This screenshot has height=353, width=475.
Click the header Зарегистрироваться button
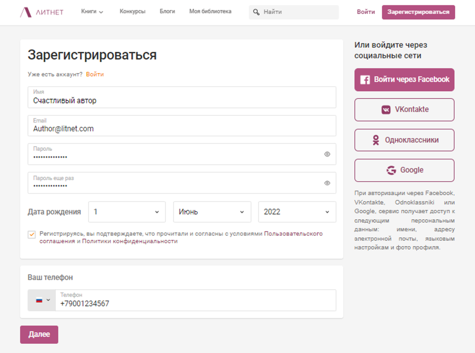[x=418, y=12]
